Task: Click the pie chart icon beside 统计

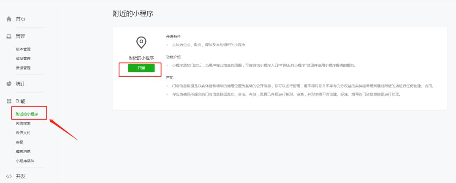Action: pos(9,84)
